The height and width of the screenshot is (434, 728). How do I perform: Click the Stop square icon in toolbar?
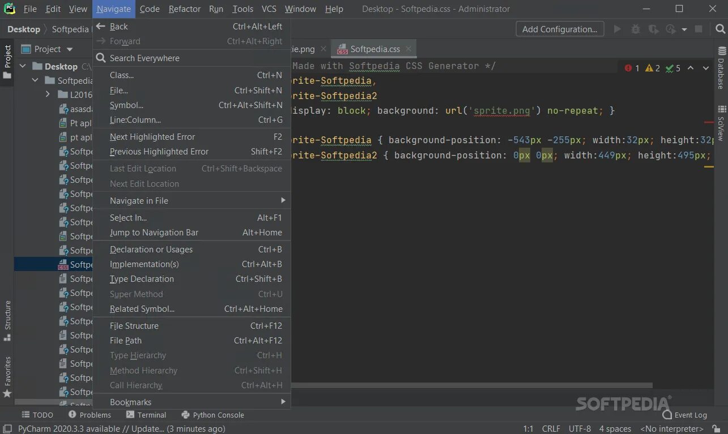[x=699, y=29]
